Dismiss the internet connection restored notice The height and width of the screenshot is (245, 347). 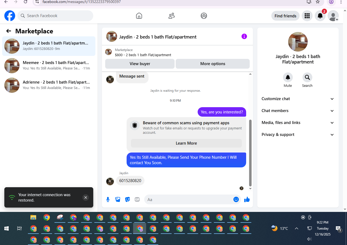(86, 198)
